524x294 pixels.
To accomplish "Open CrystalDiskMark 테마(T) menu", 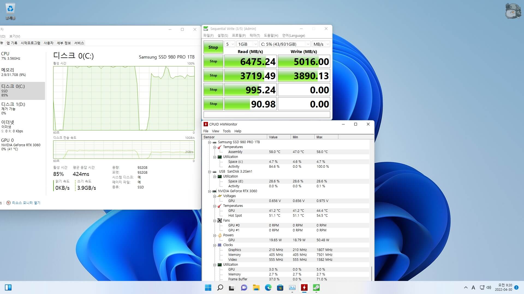I will pos(255,36).
